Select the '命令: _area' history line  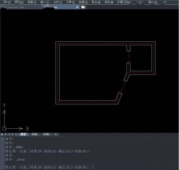pyautogui.click(x=15, y=159)
